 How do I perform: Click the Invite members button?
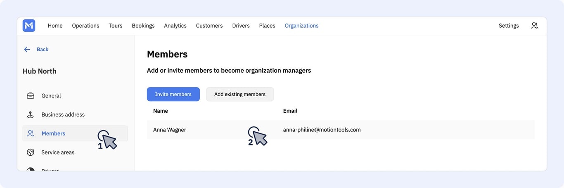[x=173, y=94]
